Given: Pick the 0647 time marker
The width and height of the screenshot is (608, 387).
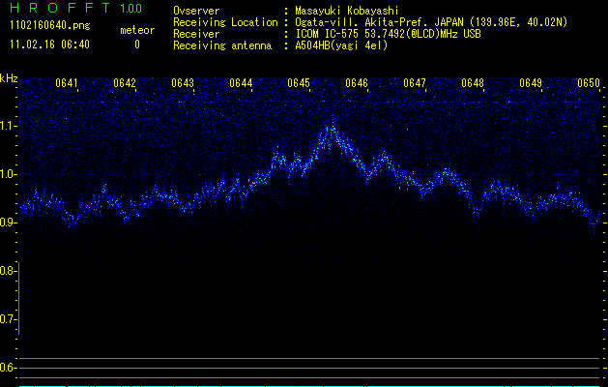Looking at the screenshot, I should click(x=415, y=83).
